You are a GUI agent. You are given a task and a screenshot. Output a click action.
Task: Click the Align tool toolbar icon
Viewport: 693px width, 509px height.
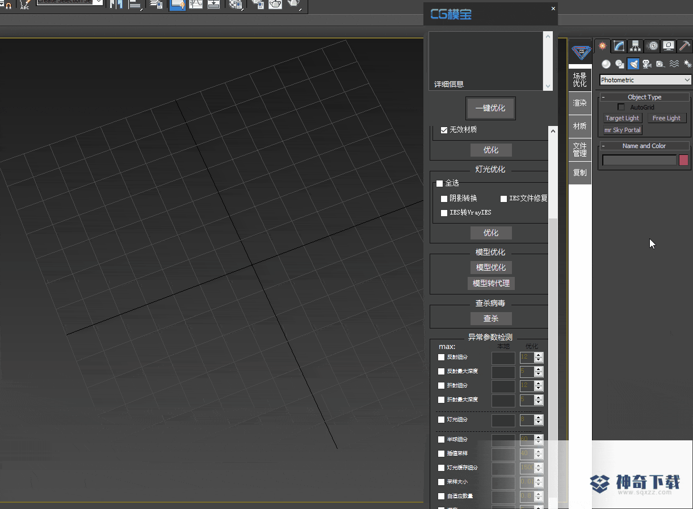click(x=136, y=5)
